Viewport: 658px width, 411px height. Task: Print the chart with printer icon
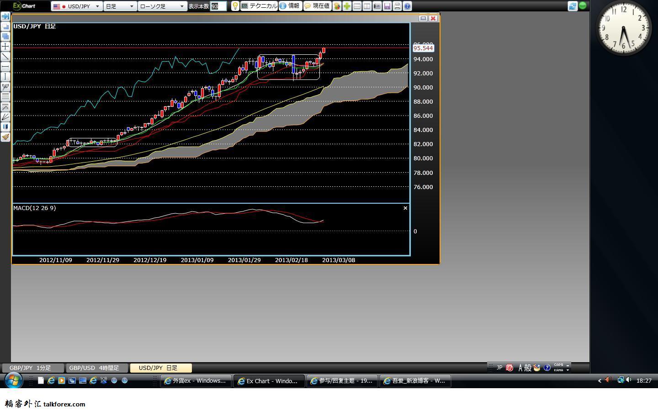[x=397, y=6]
